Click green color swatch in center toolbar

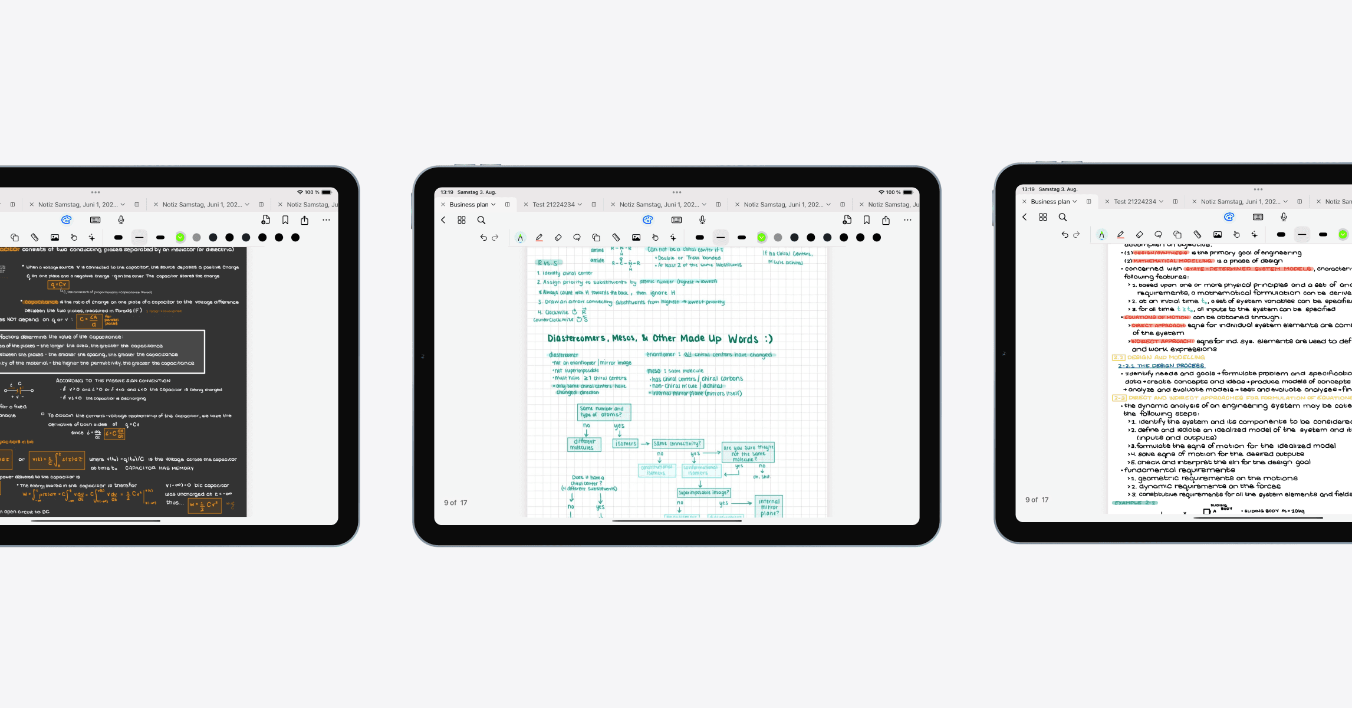click(x=761, y=237)
